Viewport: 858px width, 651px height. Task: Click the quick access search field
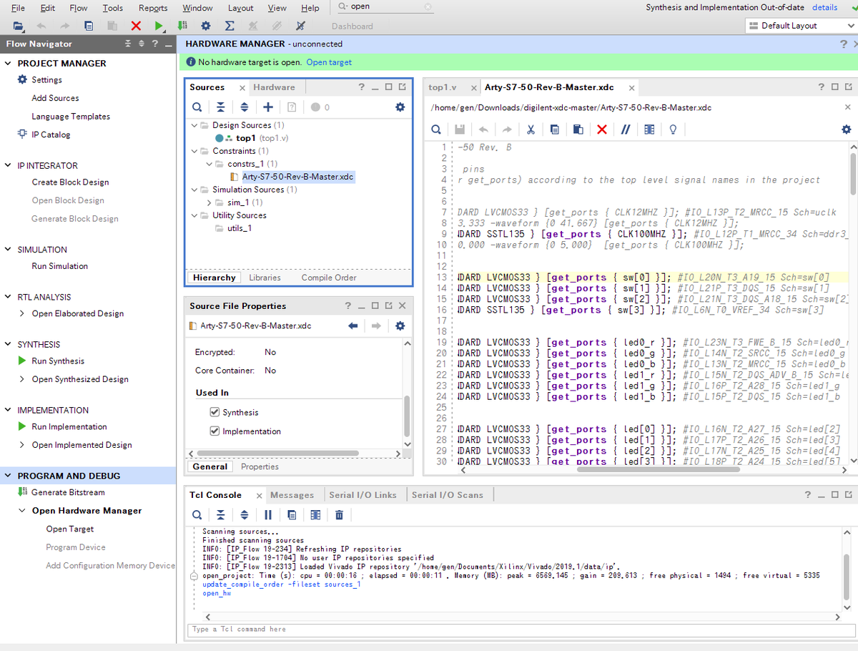(385, 6)
